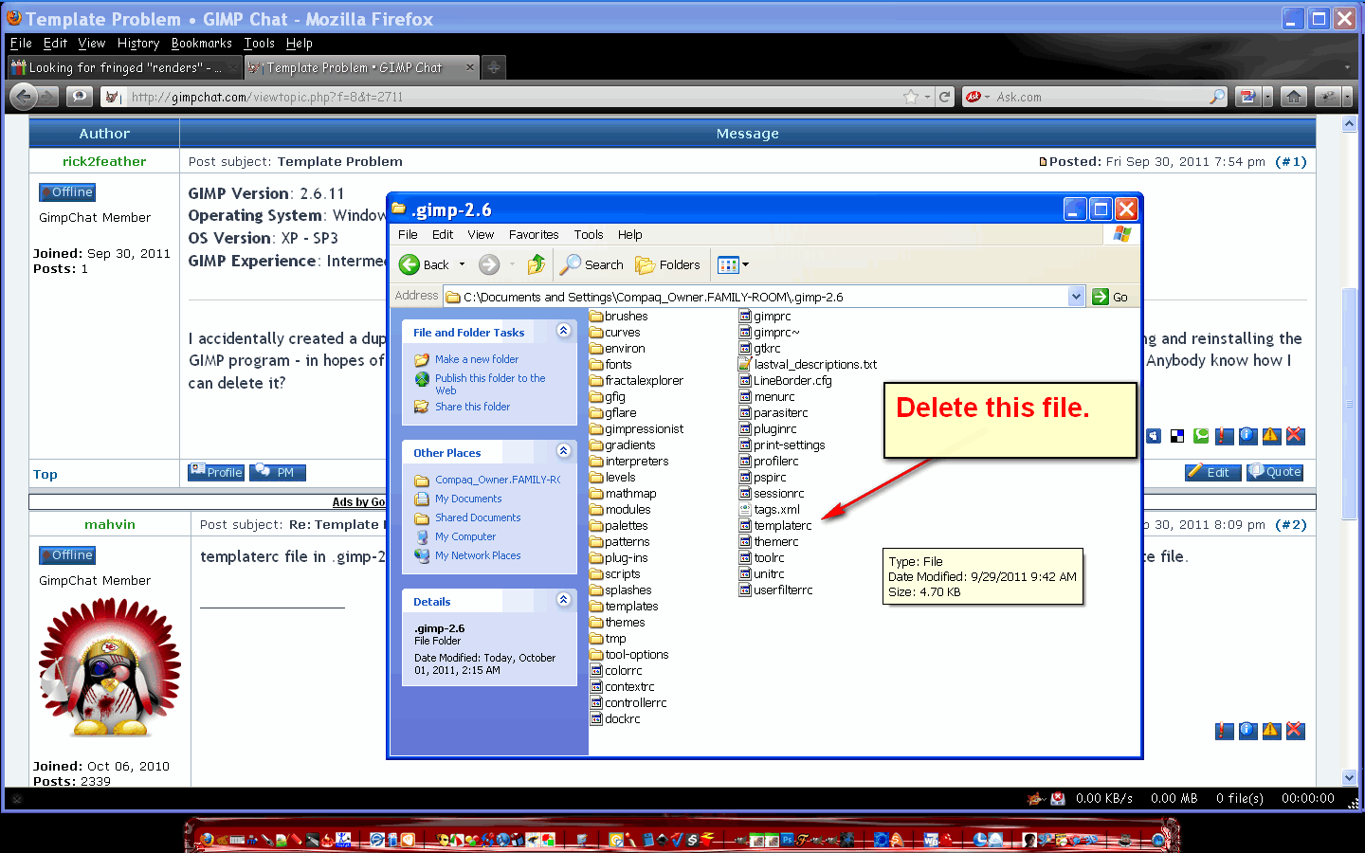Click the magnifier in the Ask.com search box
Screen dimensions: 1365x853
point(1217,97)
